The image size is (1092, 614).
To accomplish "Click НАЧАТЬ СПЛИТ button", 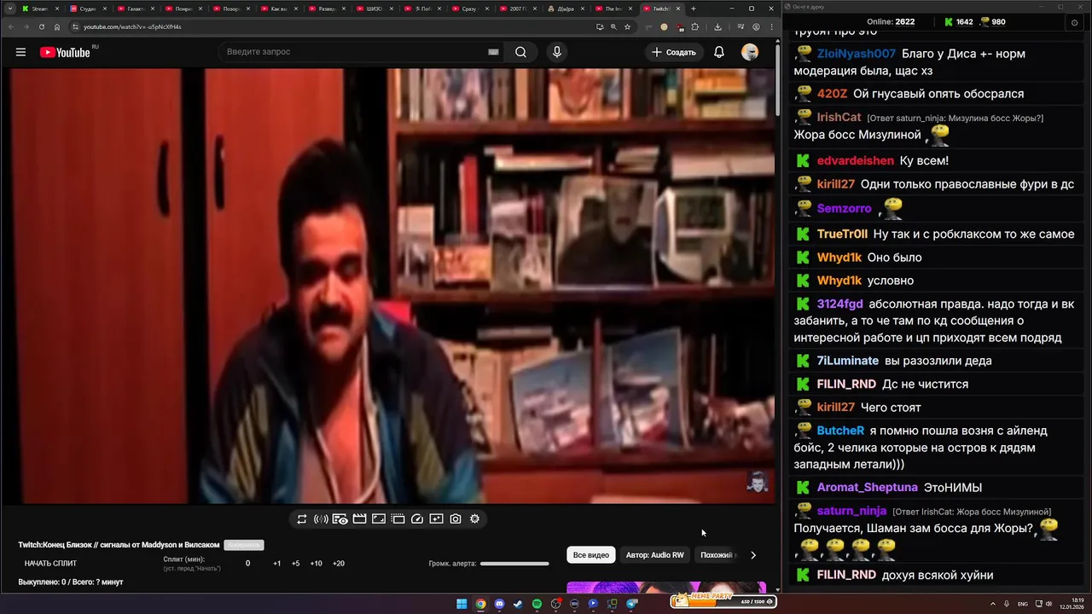I will point(50,564).
